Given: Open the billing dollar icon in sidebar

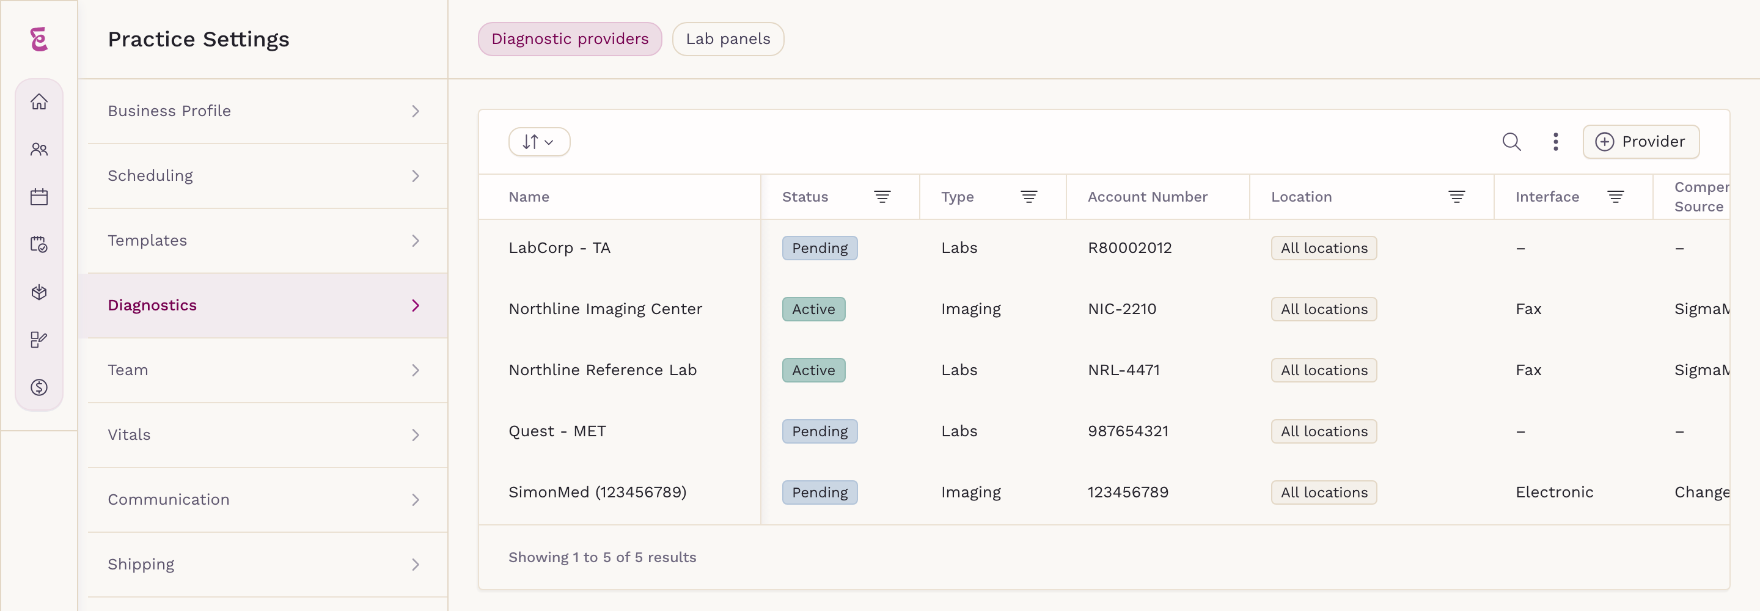Looking at the screenshot, I should click(39, 387).
